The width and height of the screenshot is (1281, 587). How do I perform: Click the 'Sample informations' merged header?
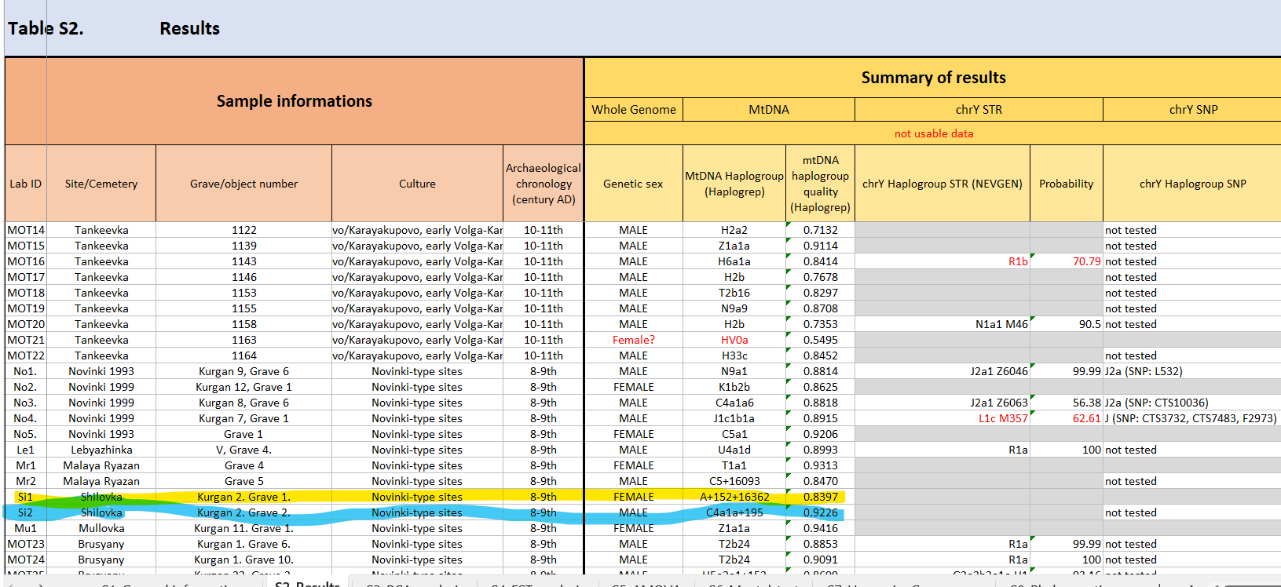click(x=294, y=101)
